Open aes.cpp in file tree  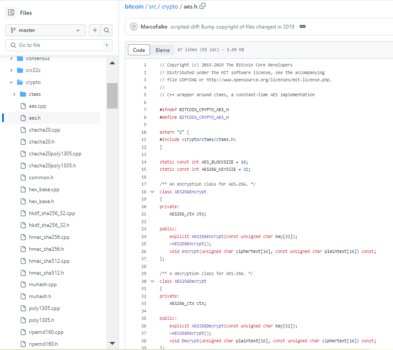click(x=38, y=106)
